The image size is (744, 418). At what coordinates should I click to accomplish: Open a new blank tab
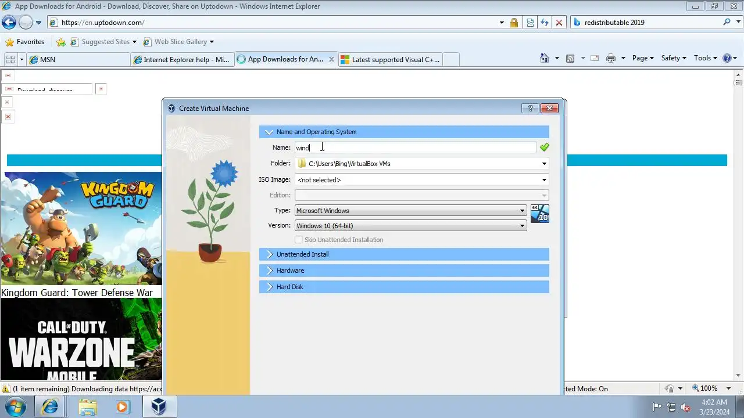tap(451, 59)
